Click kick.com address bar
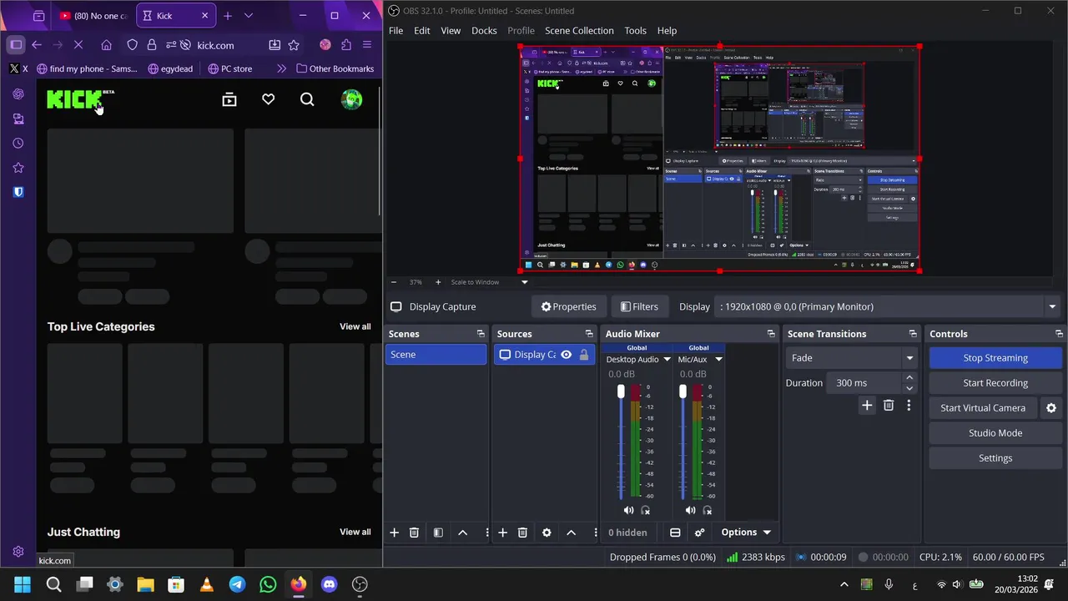The height and width of the screenshot is (601, 1068). [x=216, y=45]
